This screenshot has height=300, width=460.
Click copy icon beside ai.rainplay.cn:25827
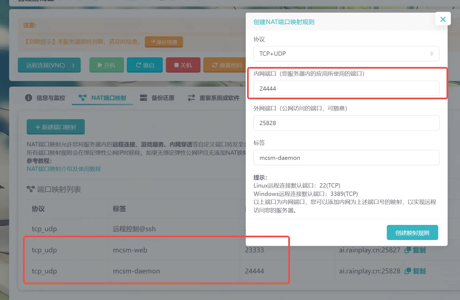(x=408, y=250)
